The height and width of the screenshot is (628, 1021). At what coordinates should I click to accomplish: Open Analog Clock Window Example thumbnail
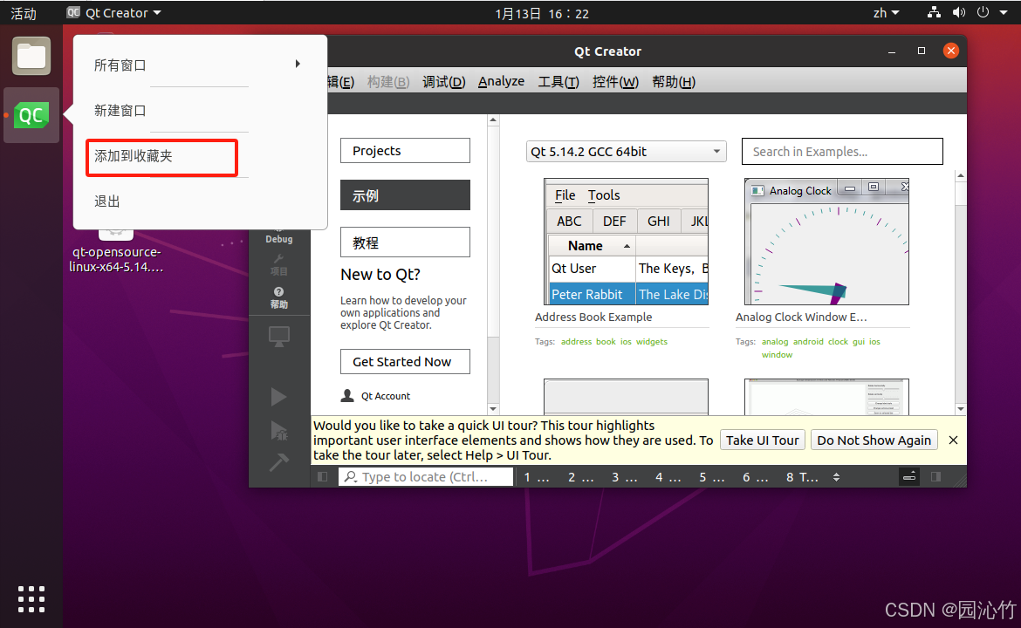(826, 242)
